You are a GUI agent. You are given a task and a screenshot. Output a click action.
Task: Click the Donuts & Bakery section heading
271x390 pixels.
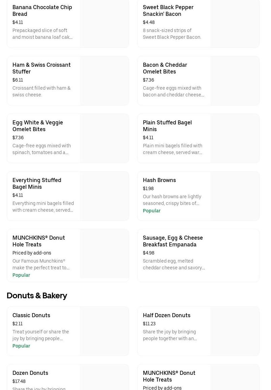pos(37,296)
